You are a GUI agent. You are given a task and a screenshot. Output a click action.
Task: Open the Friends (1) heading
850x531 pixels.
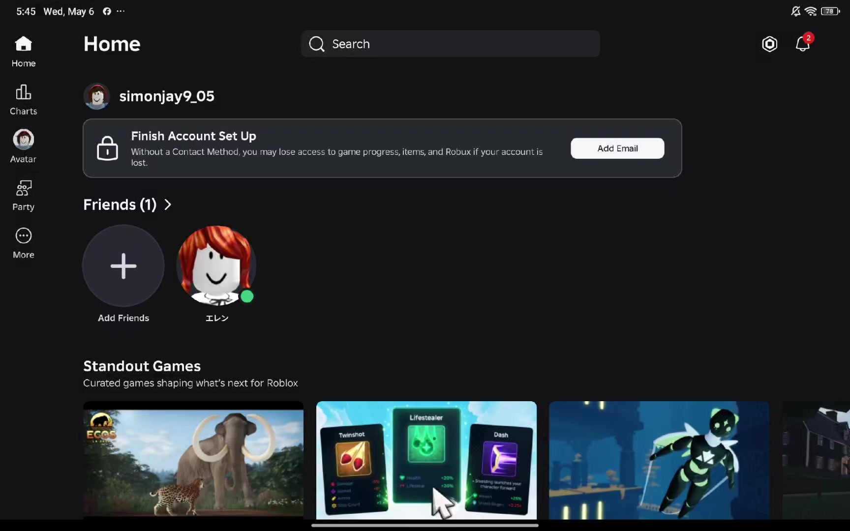coord(120,205)
